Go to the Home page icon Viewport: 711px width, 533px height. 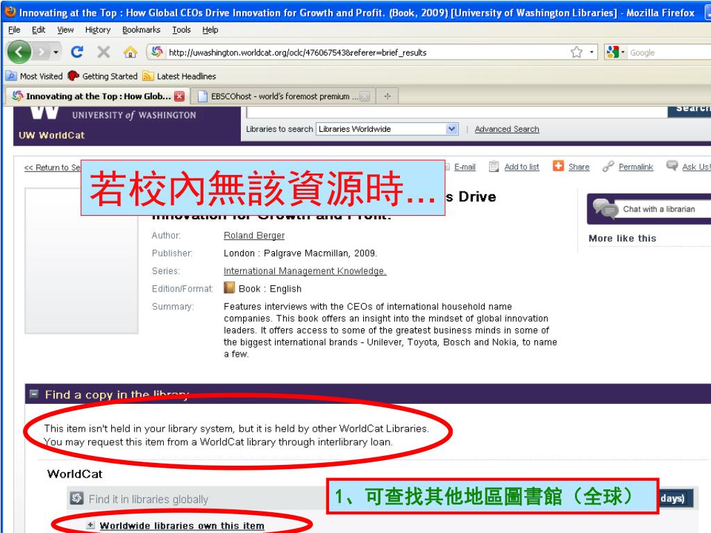point(130,52)
